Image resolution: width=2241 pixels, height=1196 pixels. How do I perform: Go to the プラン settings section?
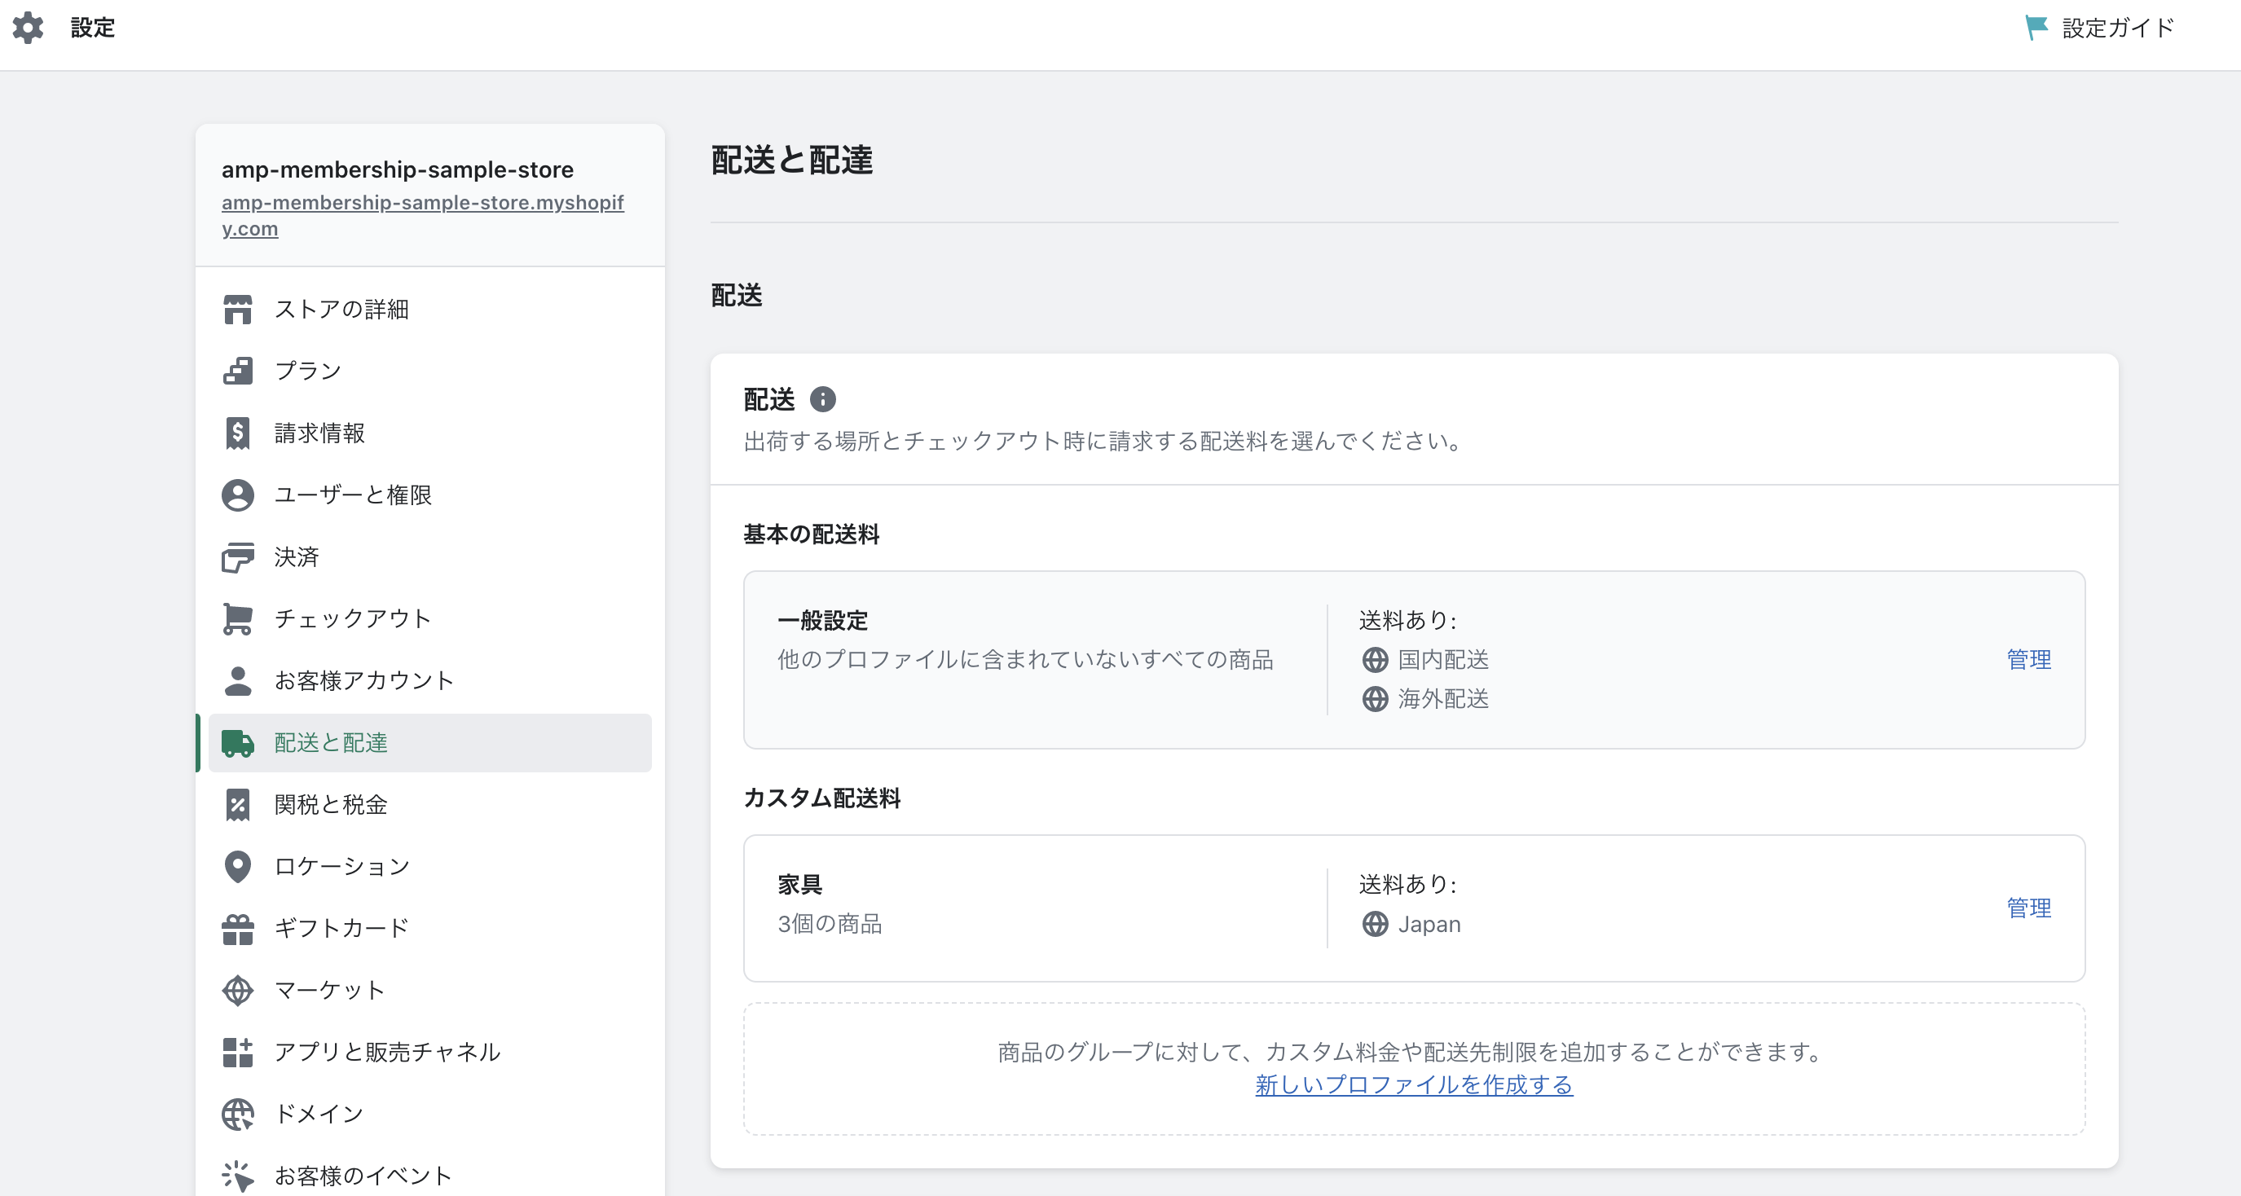429,371
